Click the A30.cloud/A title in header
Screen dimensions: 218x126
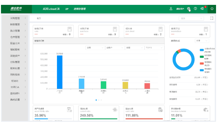tap(51, 9)
